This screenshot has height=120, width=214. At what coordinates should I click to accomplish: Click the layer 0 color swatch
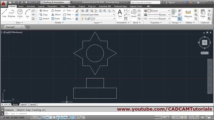[92, 19]
